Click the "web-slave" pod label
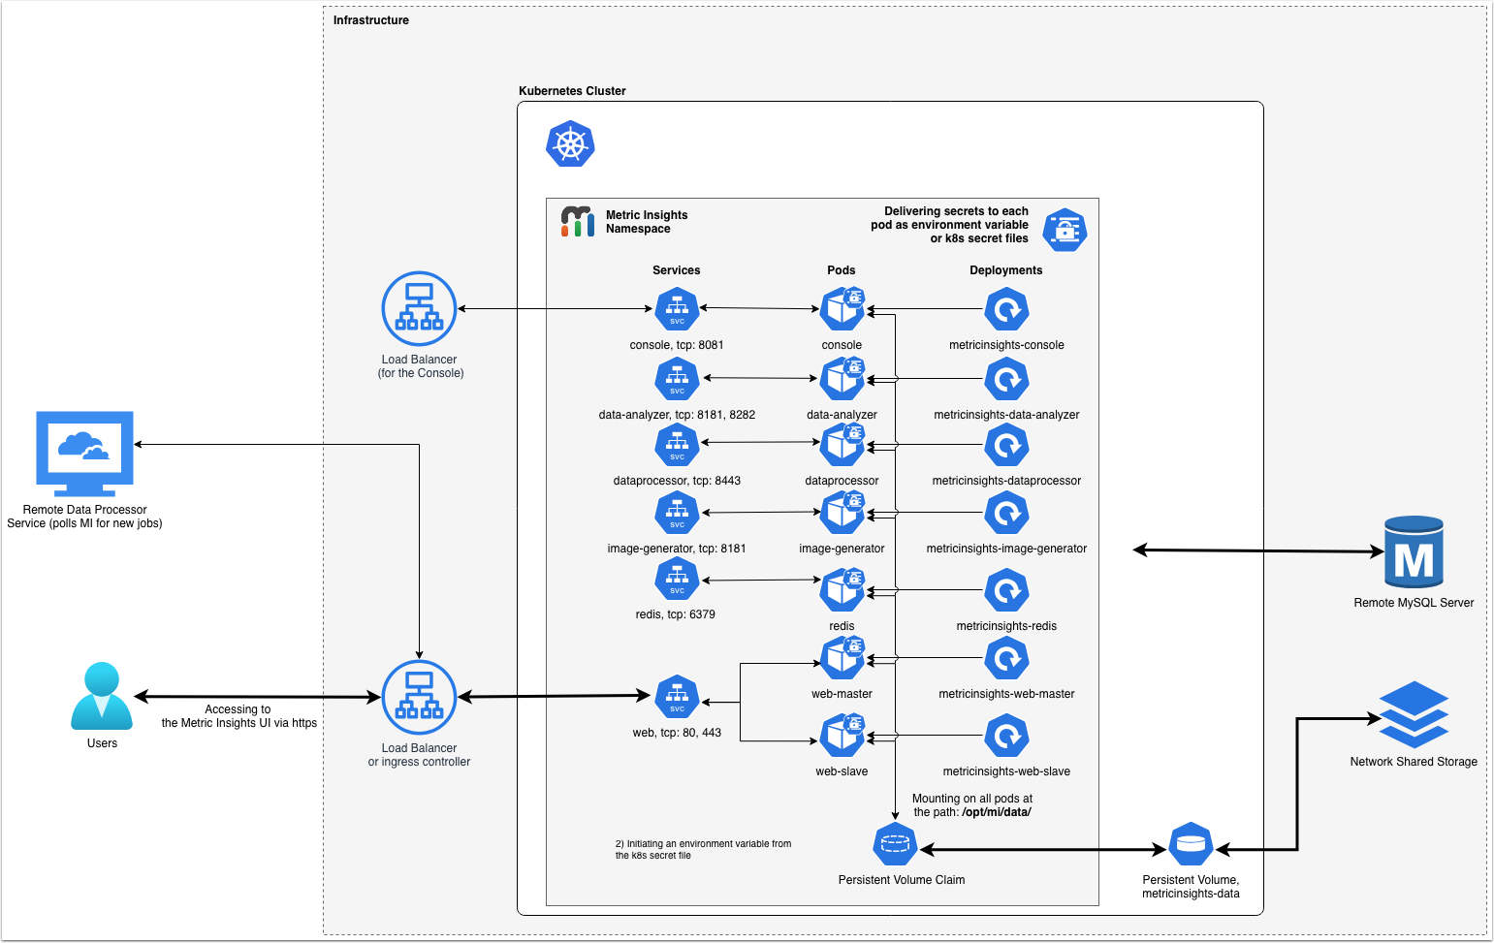 point(842,771)
